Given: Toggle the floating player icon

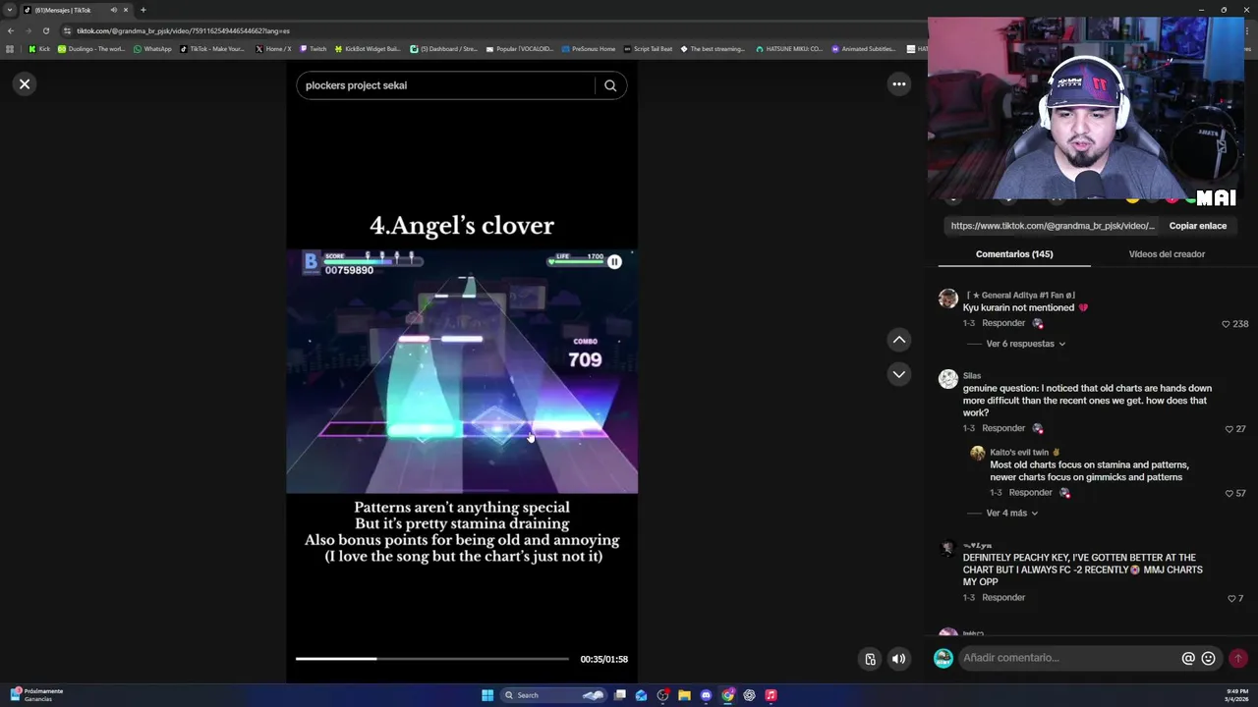Looking at the screenshot, I should [x=870, y=659].
